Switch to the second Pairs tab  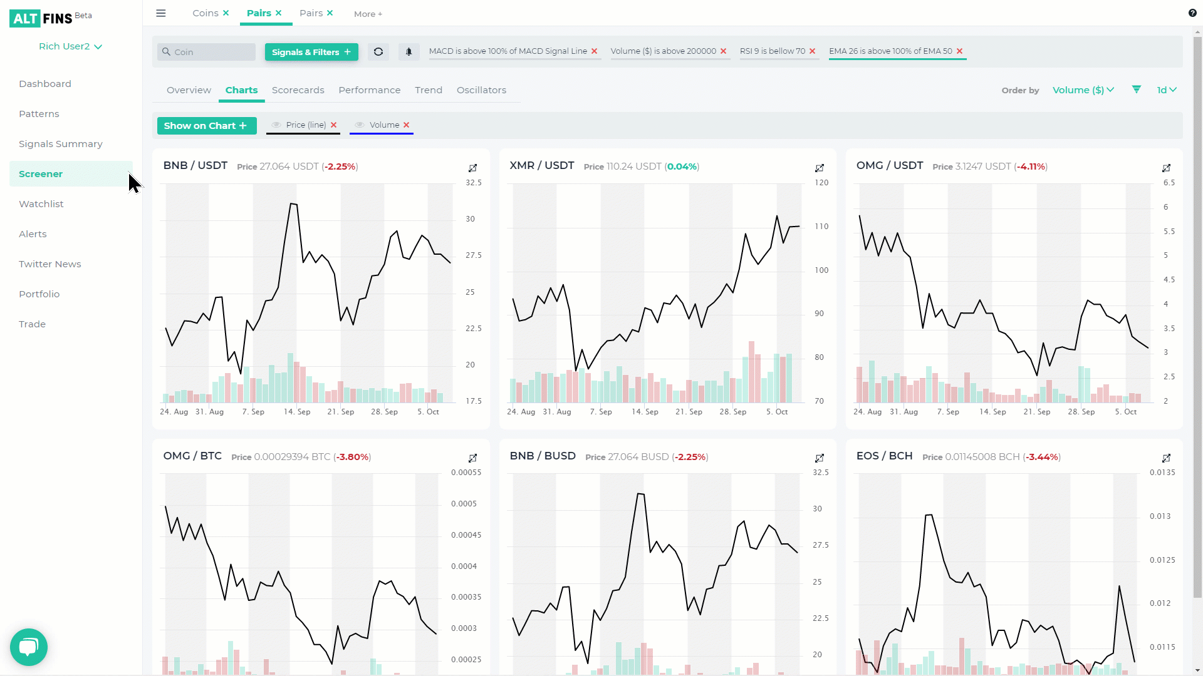pyautogui.click(x=311, y=13)
